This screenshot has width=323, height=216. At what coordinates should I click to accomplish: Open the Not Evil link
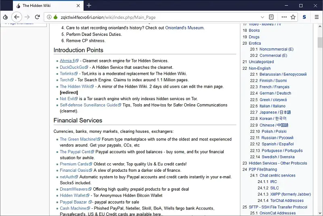point(69,99)
